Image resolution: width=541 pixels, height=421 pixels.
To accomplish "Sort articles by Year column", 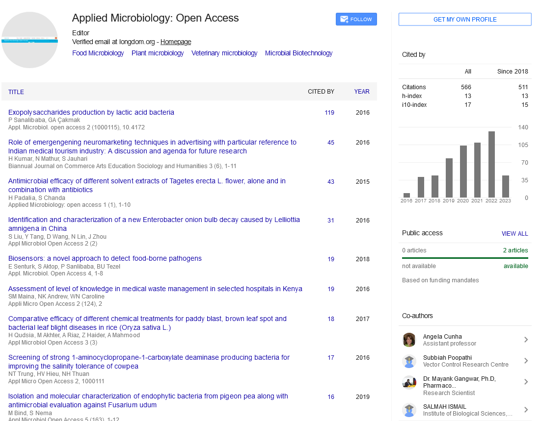I will [x=362, y=92].
